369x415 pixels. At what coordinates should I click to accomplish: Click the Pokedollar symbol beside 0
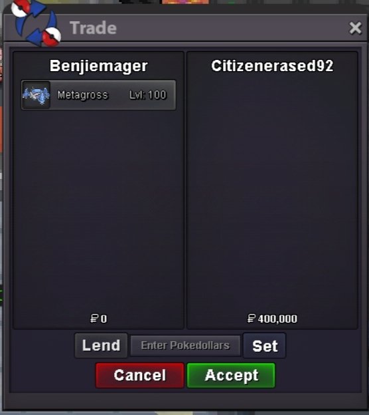tap(94, 319)
